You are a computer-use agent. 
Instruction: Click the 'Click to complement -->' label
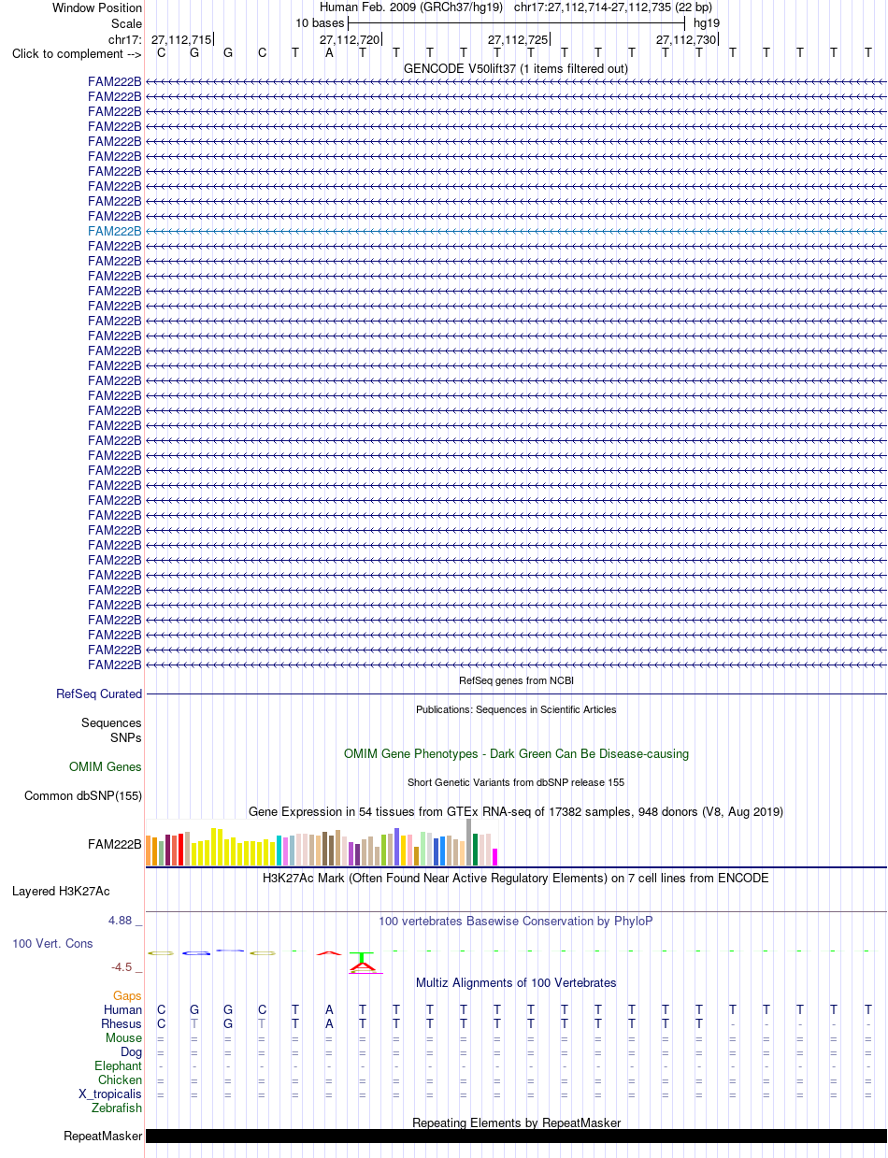77,53
